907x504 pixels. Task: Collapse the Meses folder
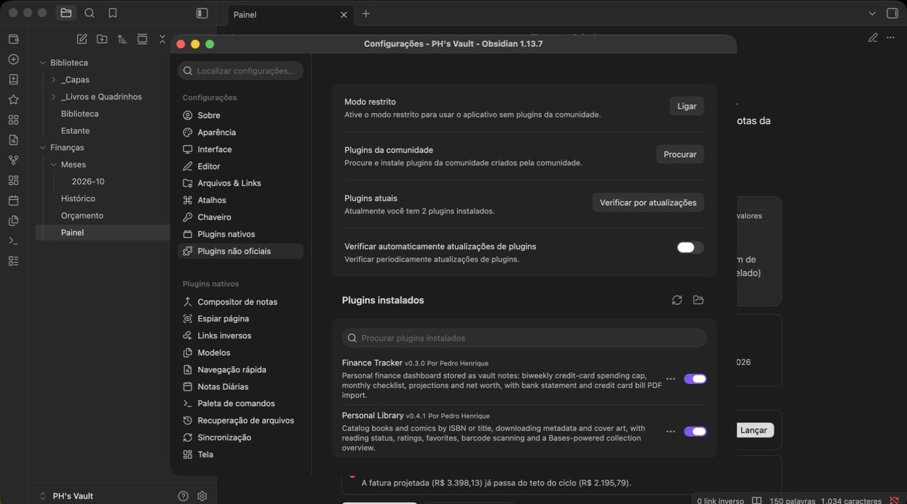(x=54, y=165)
